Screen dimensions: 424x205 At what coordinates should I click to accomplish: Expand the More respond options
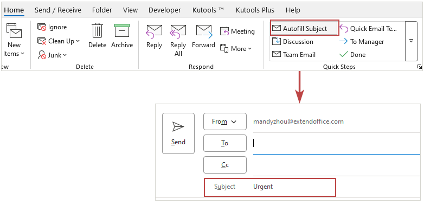(x=236, y=49)
